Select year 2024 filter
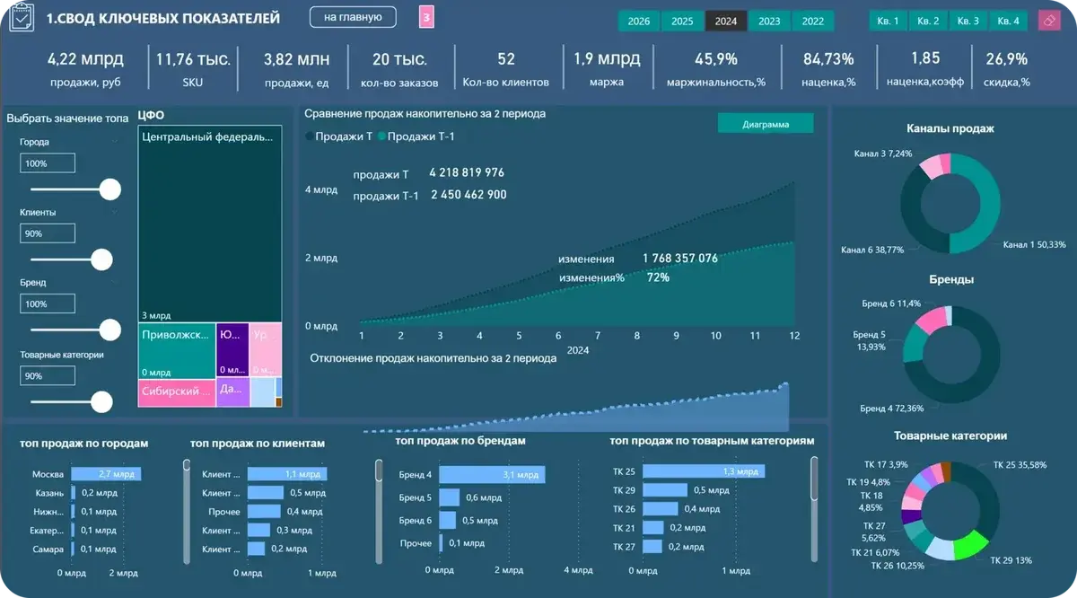This screenshot has height=598, width=1077. tap(726, 22)
